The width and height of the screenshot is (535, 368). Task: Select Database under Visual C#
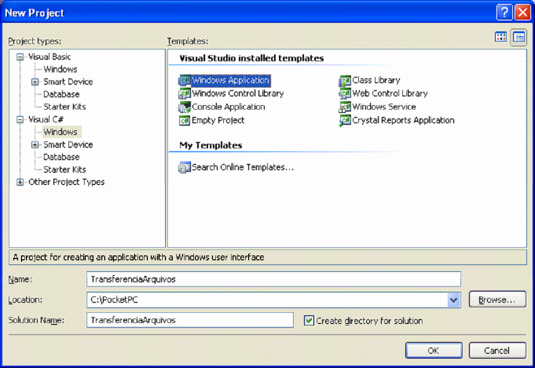coord(61,157)
